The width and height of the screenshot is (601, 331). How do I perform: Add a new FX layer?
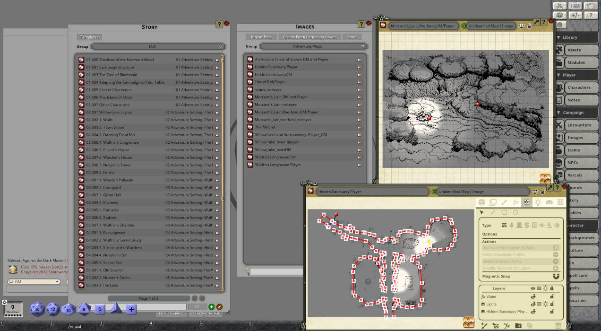tap(507, 326)
